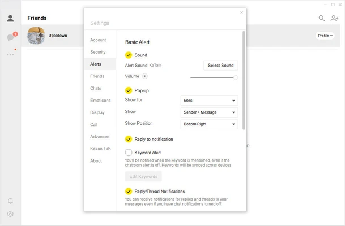Click the Basic Alert heading

[x=137, y=42]
